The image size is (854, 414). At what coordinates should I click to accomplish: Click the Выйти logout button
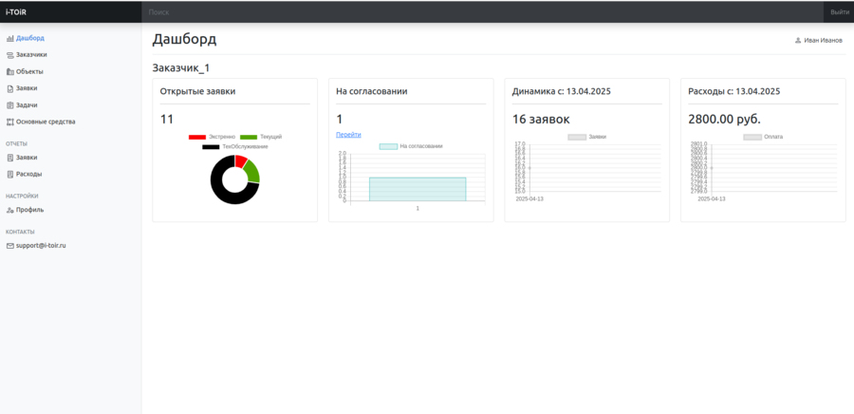click(839, 12)
